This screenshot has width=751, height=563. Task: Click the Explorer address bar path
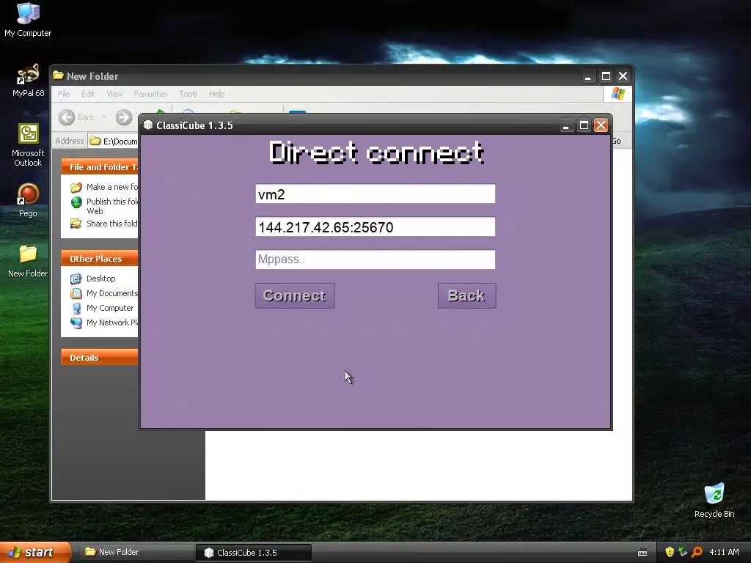(114, 141)
